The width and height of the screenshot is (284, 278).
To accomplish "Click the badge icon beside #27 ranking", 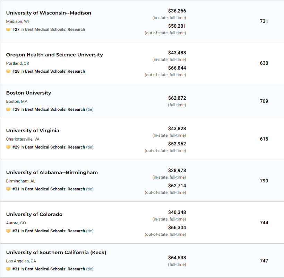I will pyautogui.click(x=8, y=29).
